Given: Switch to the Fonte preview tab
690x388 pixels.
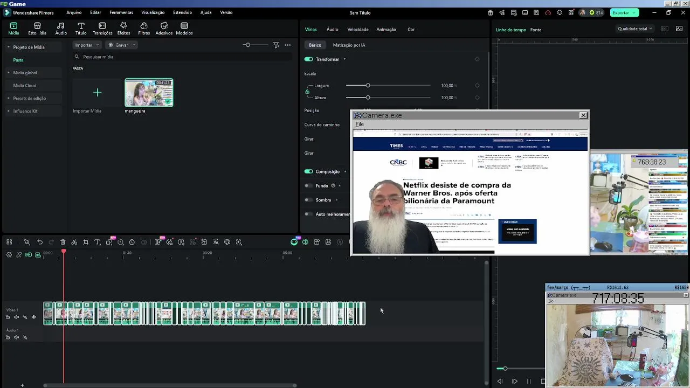Looking at the screenshot, I should pos(536,30).
